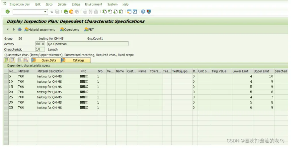Click Upper Limit cell 10 in row 5
The height and width of the screenshot is (149, 291).
[x=263, y=76]
